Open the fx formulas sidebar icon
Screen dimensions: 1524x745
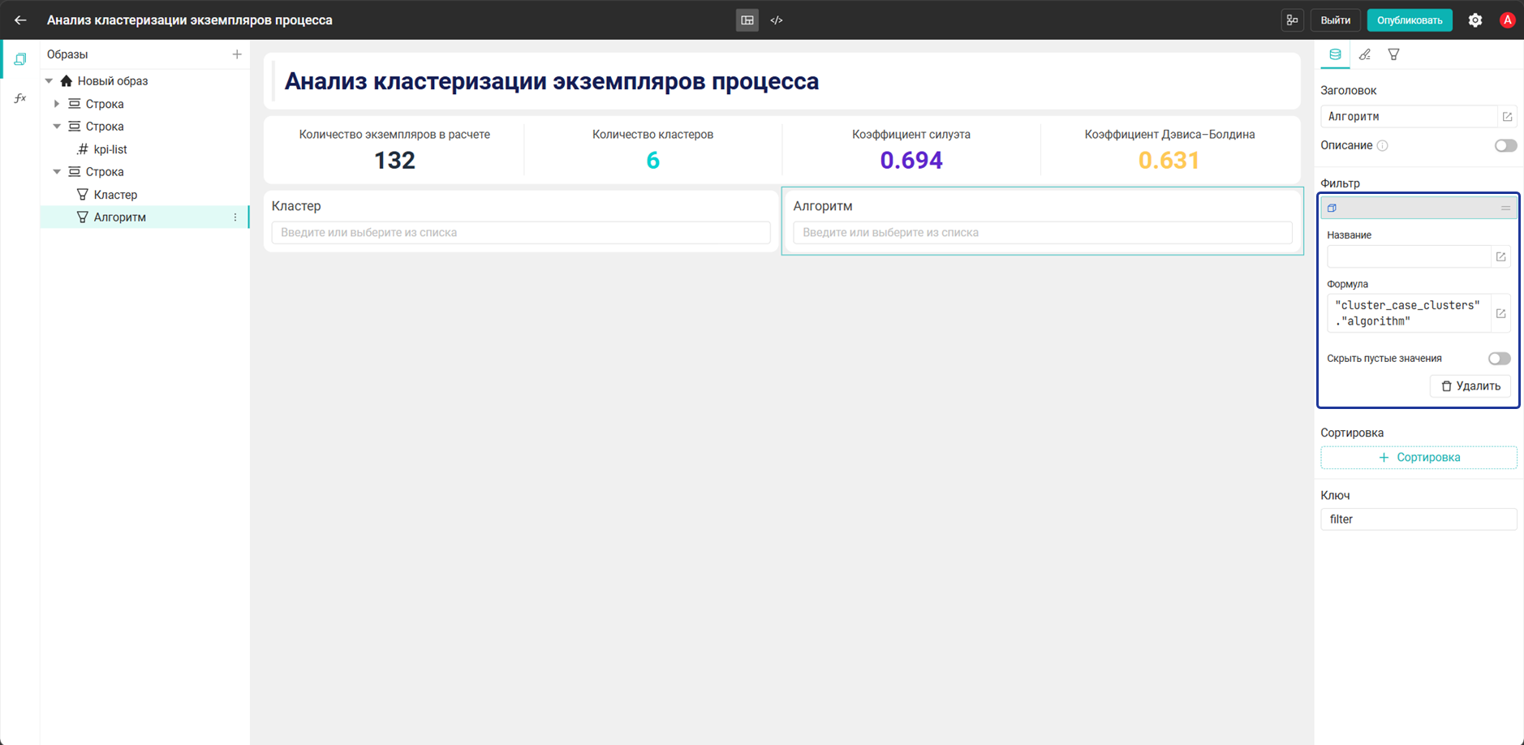point(20,98)
